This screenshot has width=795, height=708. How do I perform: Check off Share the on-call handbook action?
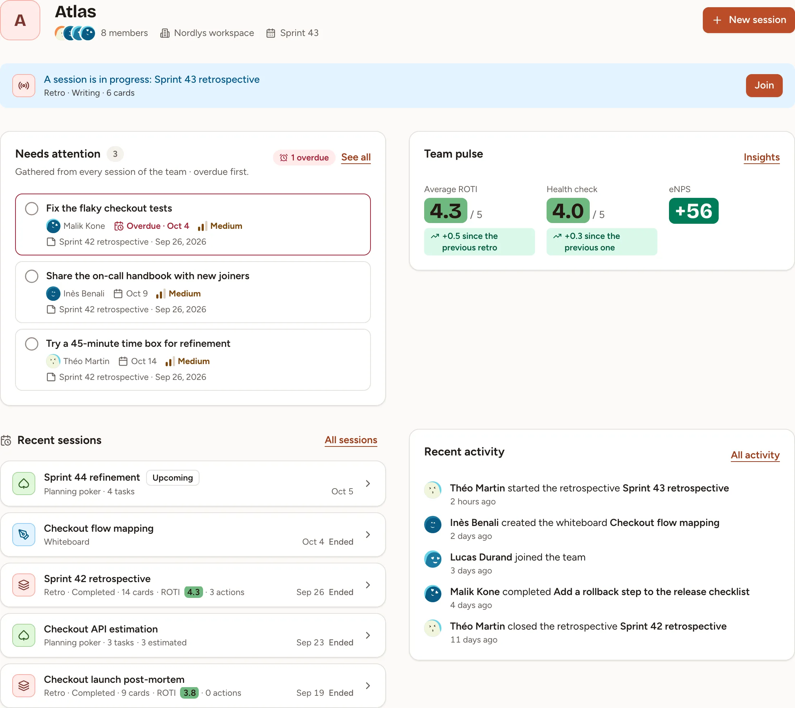[32, 276]
